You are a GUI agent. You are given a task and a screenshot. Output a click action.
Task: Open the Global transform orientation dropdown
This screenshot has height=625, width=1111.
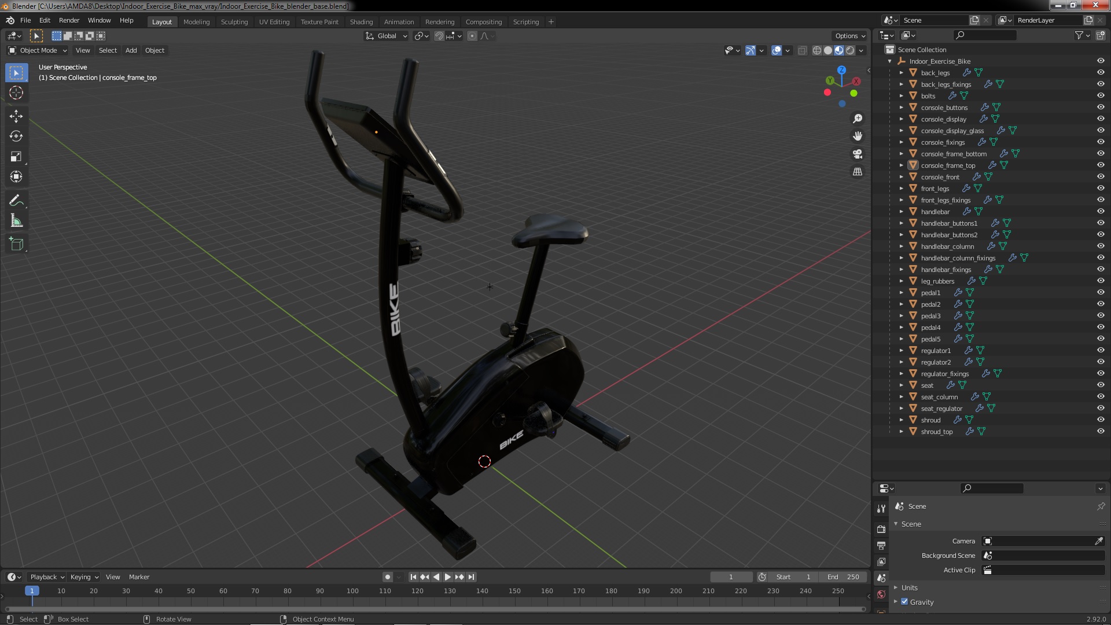pyautogui.click(x=386, y=36)
